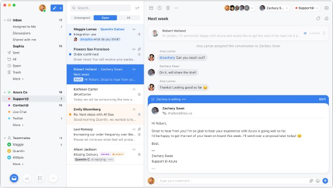333x188 pixels.
Task: Open the Zachary S. assignee dropdown
Action: [274, 8]
